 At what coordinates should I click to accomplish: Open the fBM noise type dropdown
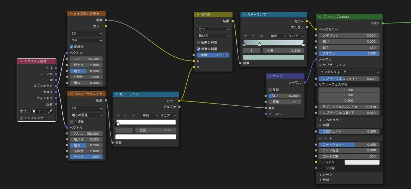click(x=86, y=40)
